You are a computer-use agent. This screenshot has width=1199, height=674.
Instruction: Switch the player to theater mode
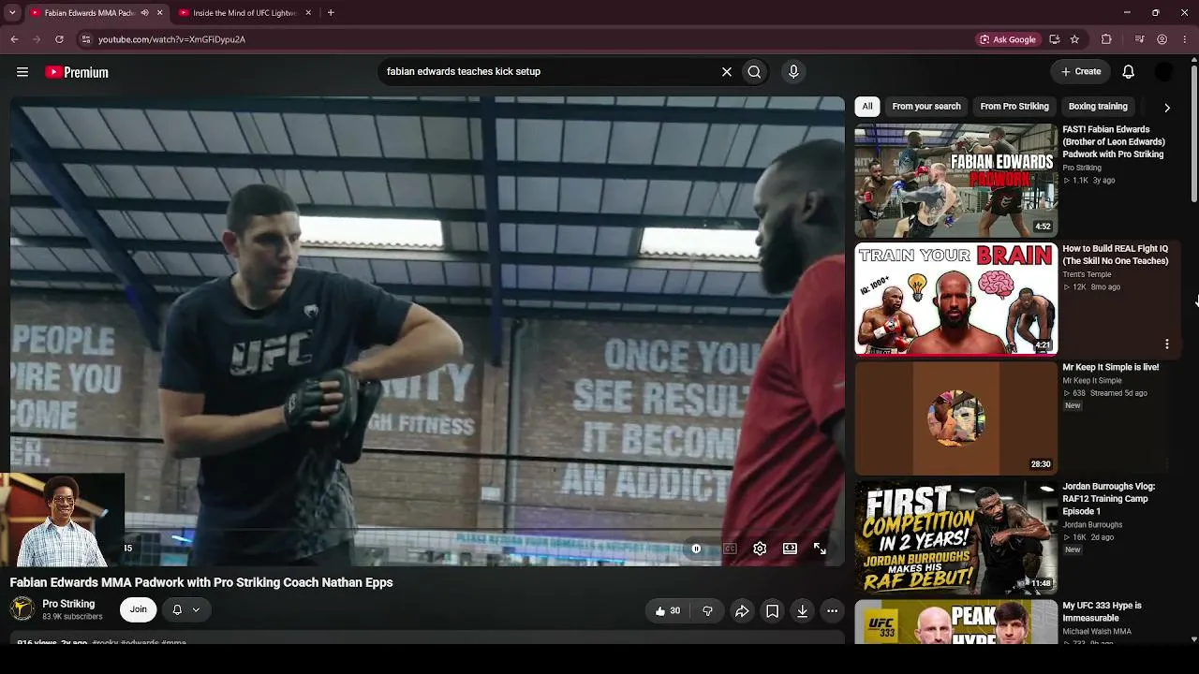coord(790,549)
